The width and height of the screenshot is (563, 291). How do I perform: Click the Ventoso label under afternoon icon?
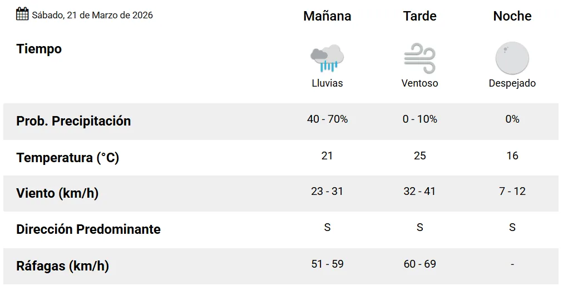[x=419, y=83]
